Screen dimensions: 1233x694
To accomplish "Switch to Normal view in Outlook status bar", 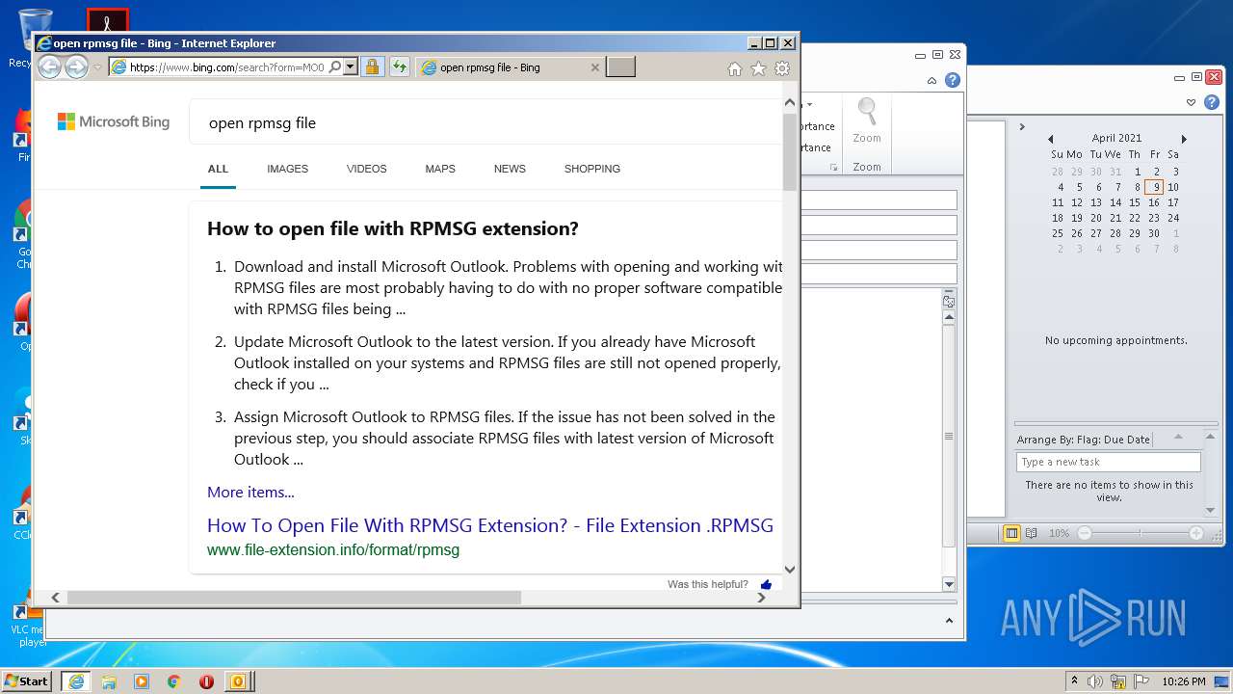I will (1011, 533).
